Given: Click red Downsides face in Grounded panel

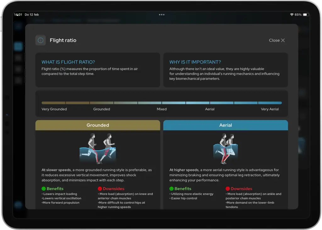Looking at the screenshot, I should pos(100,189).
